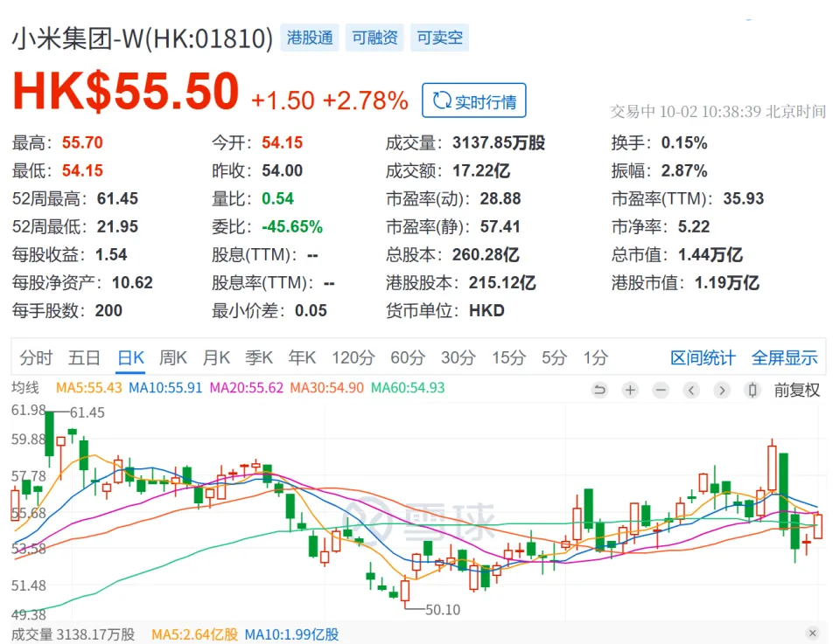This screenshot has height=644, width=840.
Task: Switch to the 月K monthly tab
Action: pyautogui.click(x=216, y=357)
